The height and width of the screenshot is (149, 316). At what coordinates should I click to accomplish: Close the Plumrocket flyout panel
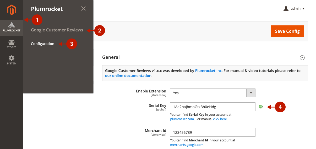pyautogui.click(x=83, y=9)
